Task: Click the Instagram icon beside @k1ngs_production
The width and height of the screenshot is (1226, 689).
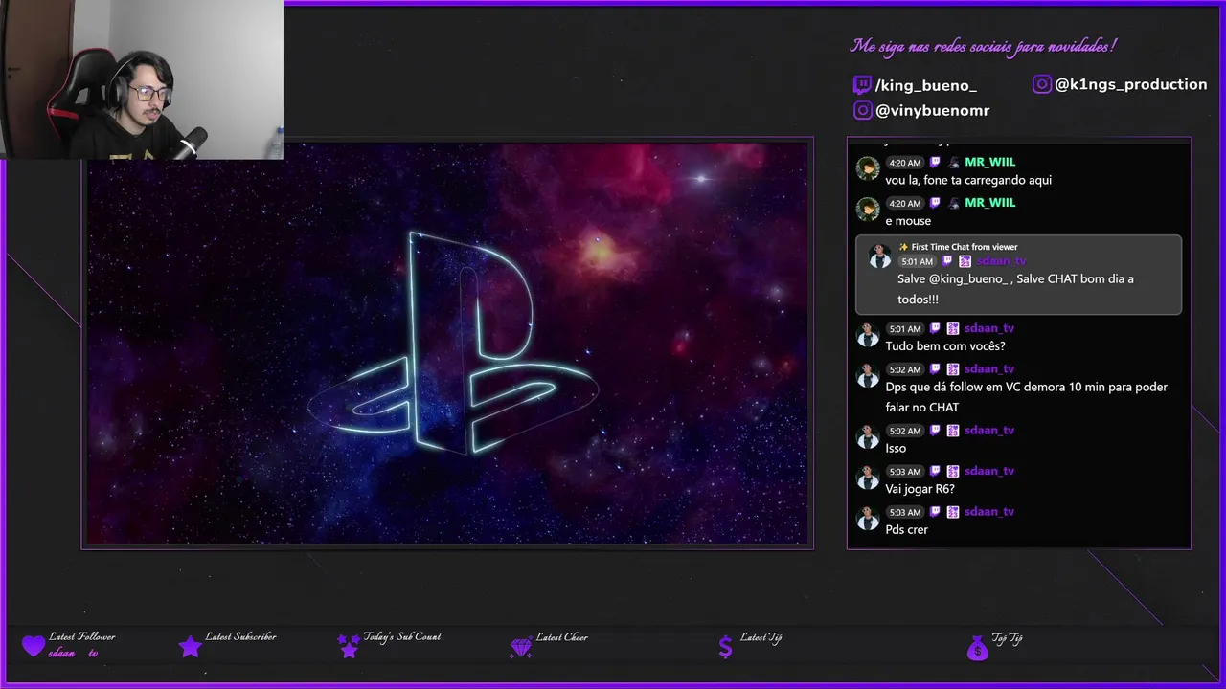Action: 1042,84
